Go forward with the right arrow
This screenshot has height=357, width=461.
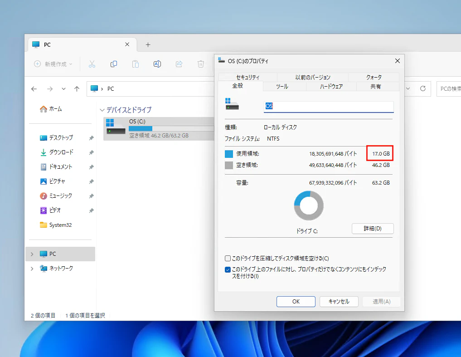click(50, 89)
